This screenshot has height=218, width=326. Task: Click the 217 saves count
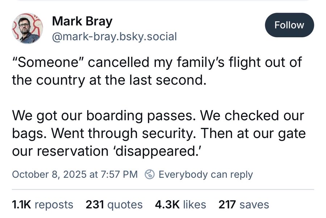coord(244,205)
